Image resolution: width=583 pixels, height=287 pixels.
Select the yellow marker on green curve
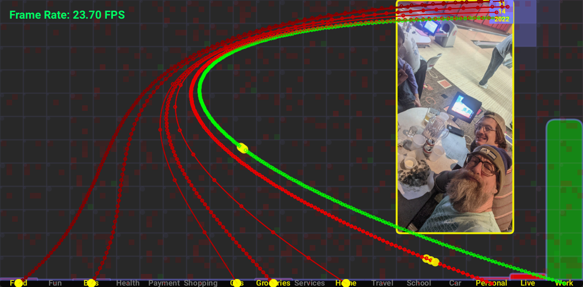(242, 148)
